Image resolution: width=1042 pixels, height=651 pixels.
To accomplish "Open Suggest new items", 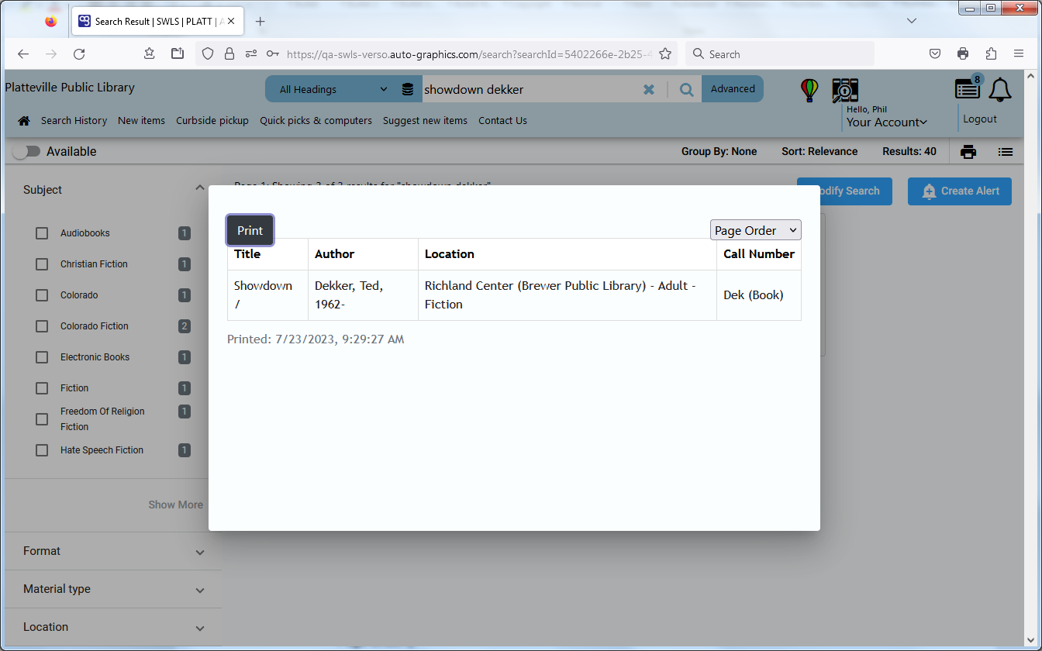I will (x=425, y=120).
